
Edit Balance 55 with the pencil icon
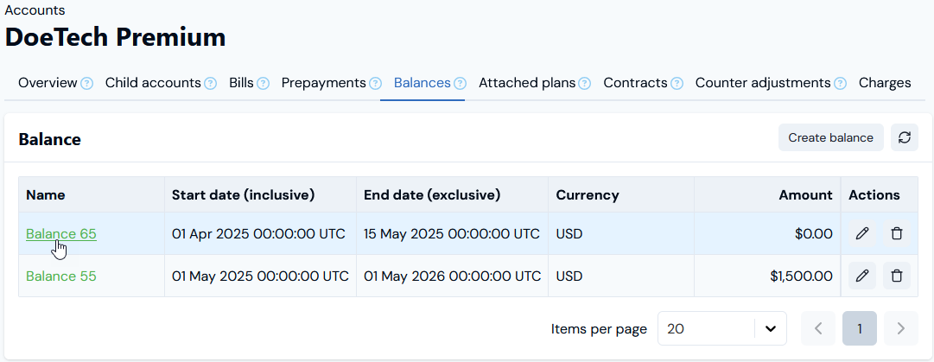(x=862, y=276)
